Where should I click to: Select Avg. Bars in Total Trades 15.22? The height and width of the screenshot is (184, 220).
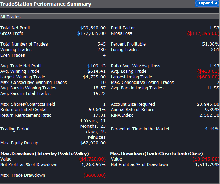click(99, 94)
